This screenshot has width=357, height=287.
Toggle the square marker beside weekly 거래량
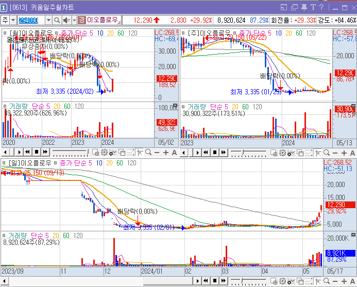pos(183,107)
